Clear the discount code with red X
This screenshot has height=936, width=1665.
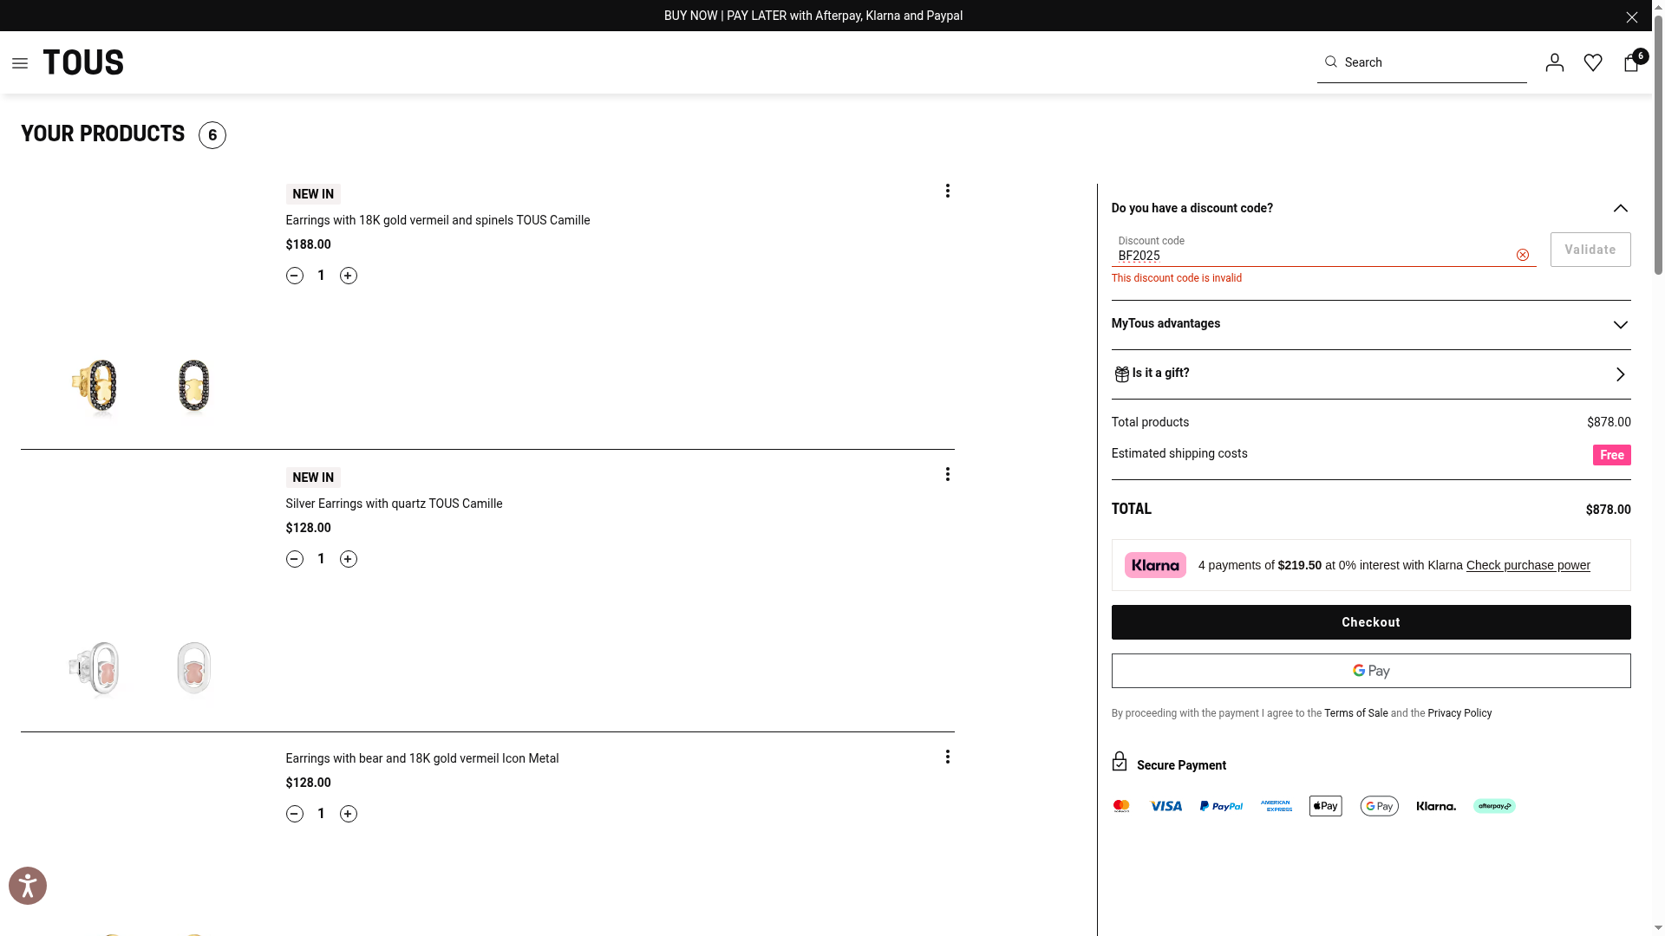click(1523, 255)
